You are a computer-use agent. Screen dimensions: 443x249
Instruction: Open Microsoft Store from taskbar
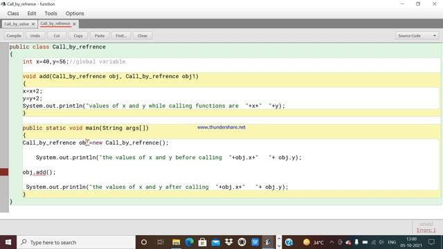click(x=202, y=242)
